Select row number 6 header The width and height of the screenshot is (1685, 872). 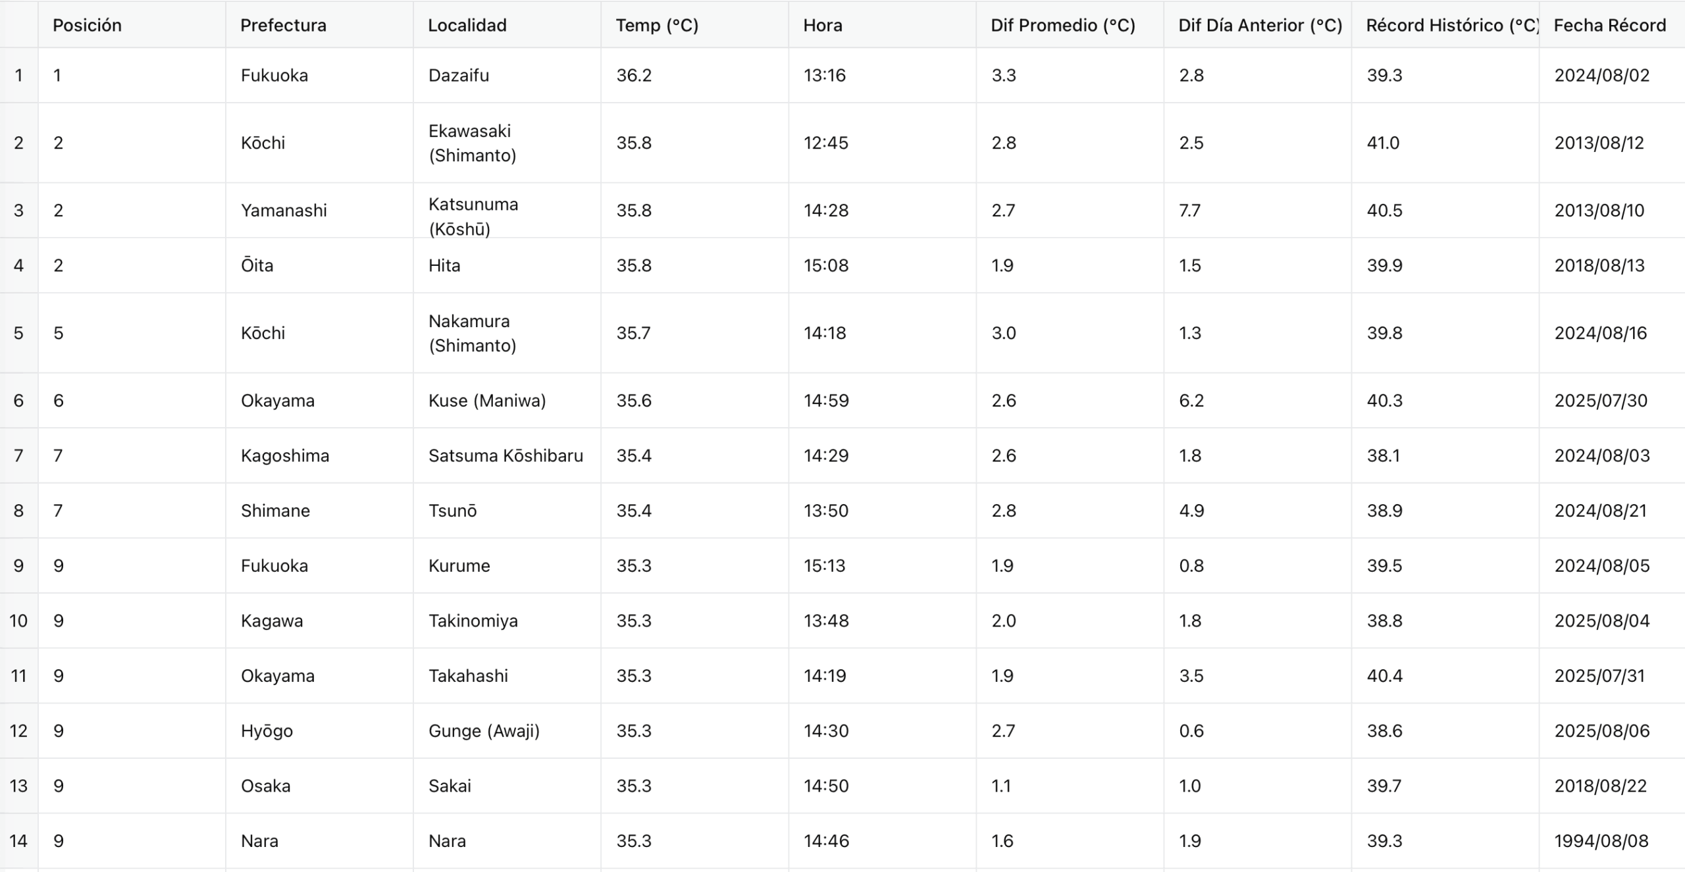pos(18,400)
